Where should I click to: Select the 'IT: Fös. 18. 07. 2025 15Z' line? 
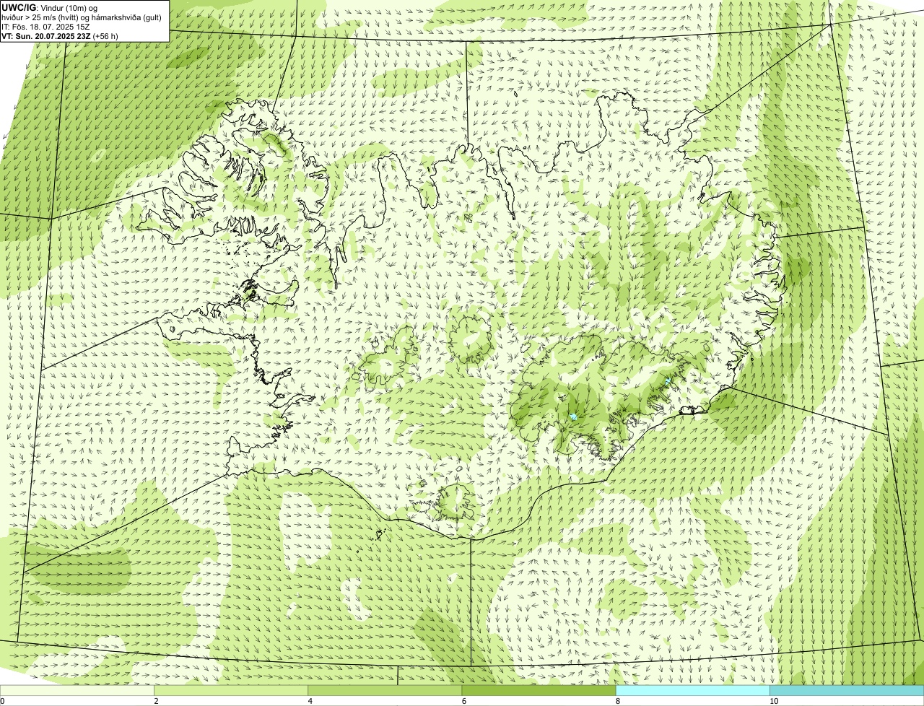(45, 27)
